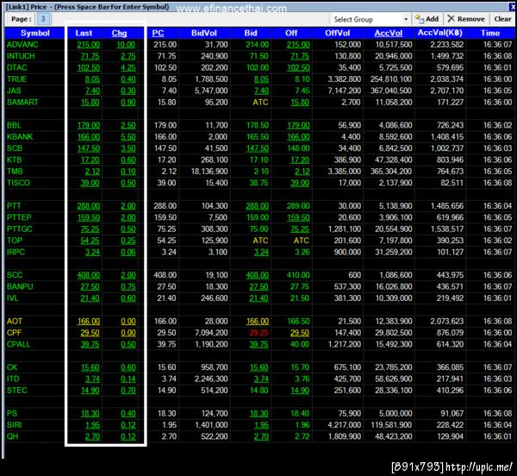The width and height of the screenshot is (517, 476).
Task: Select the AOT symbol
Action: (x=15, y=322)
